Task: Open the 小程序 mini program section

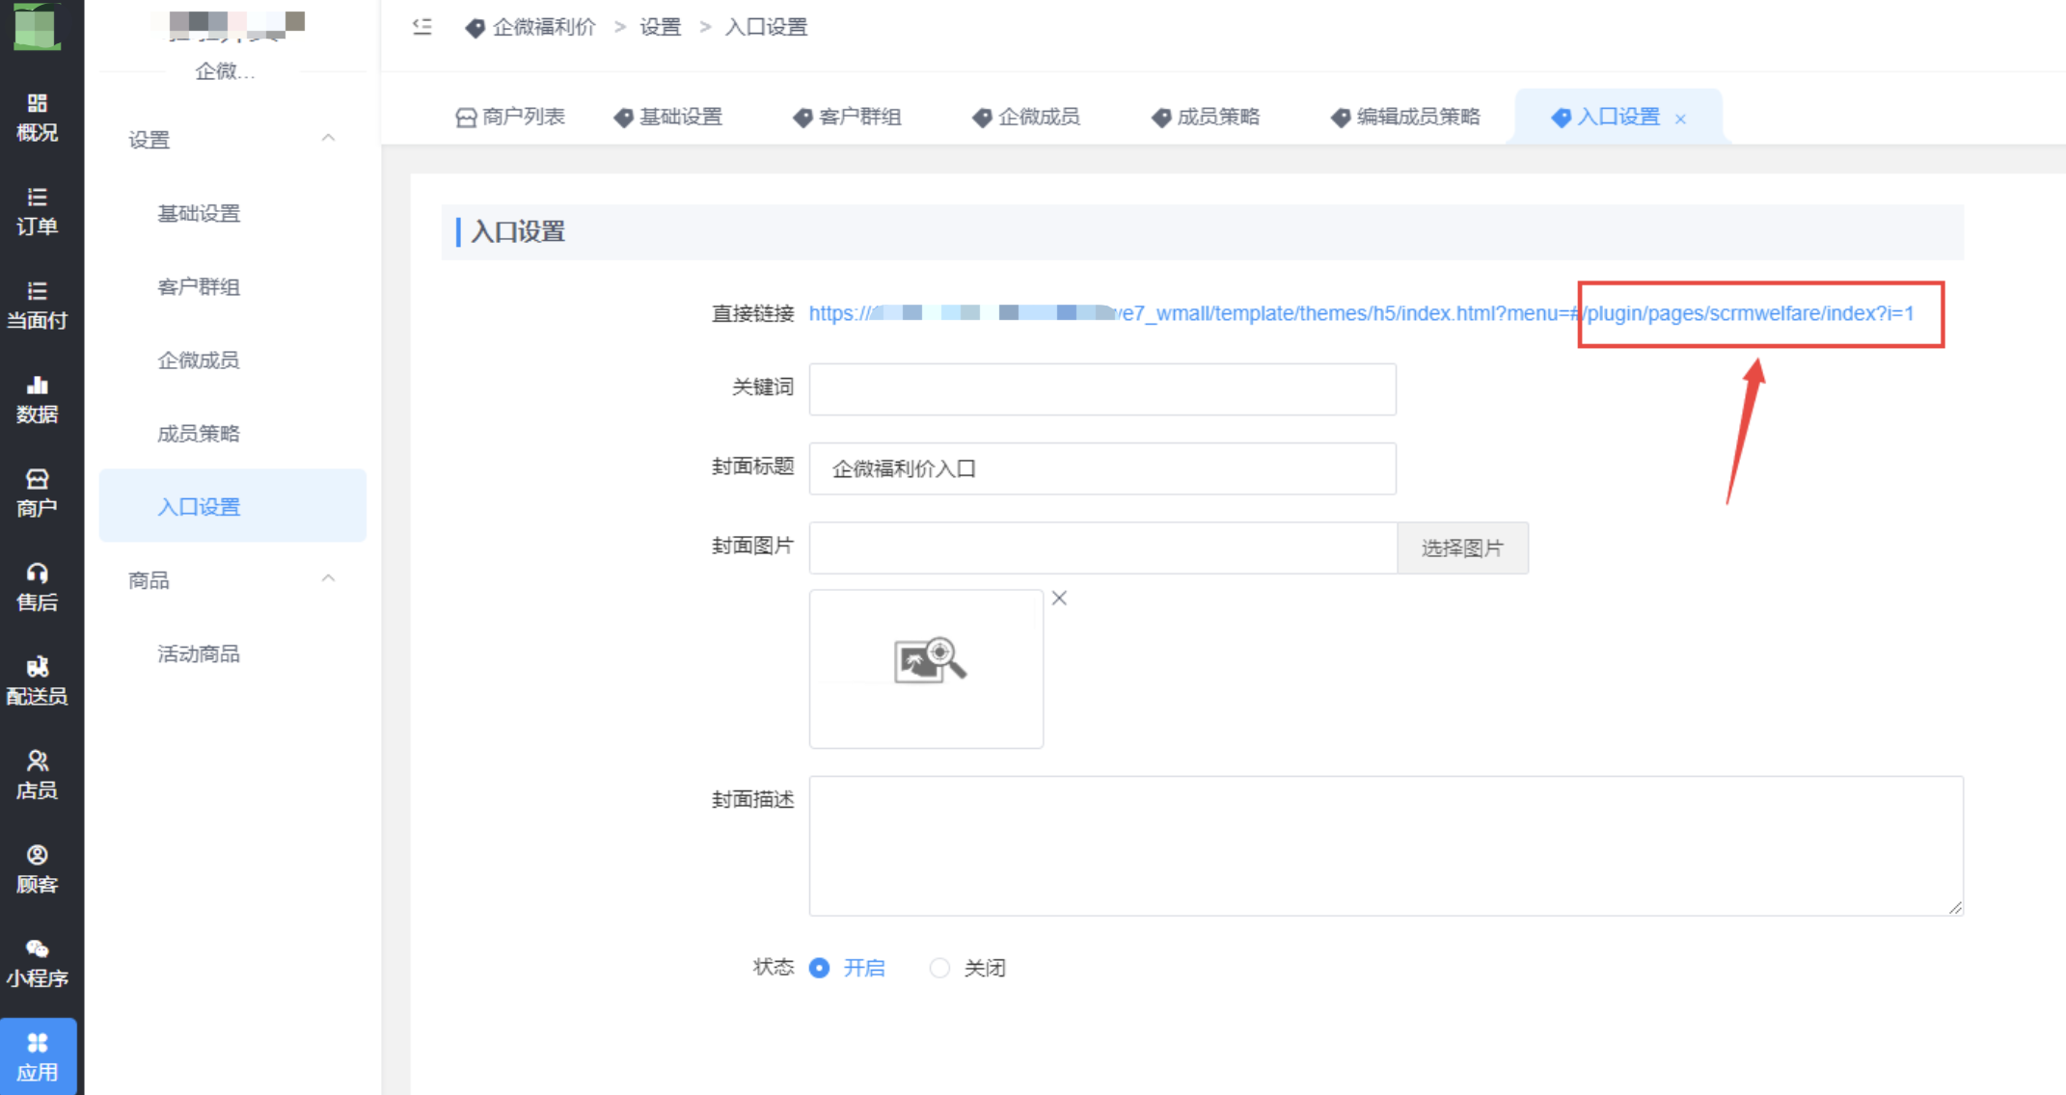Action: (x=37, y=964)
